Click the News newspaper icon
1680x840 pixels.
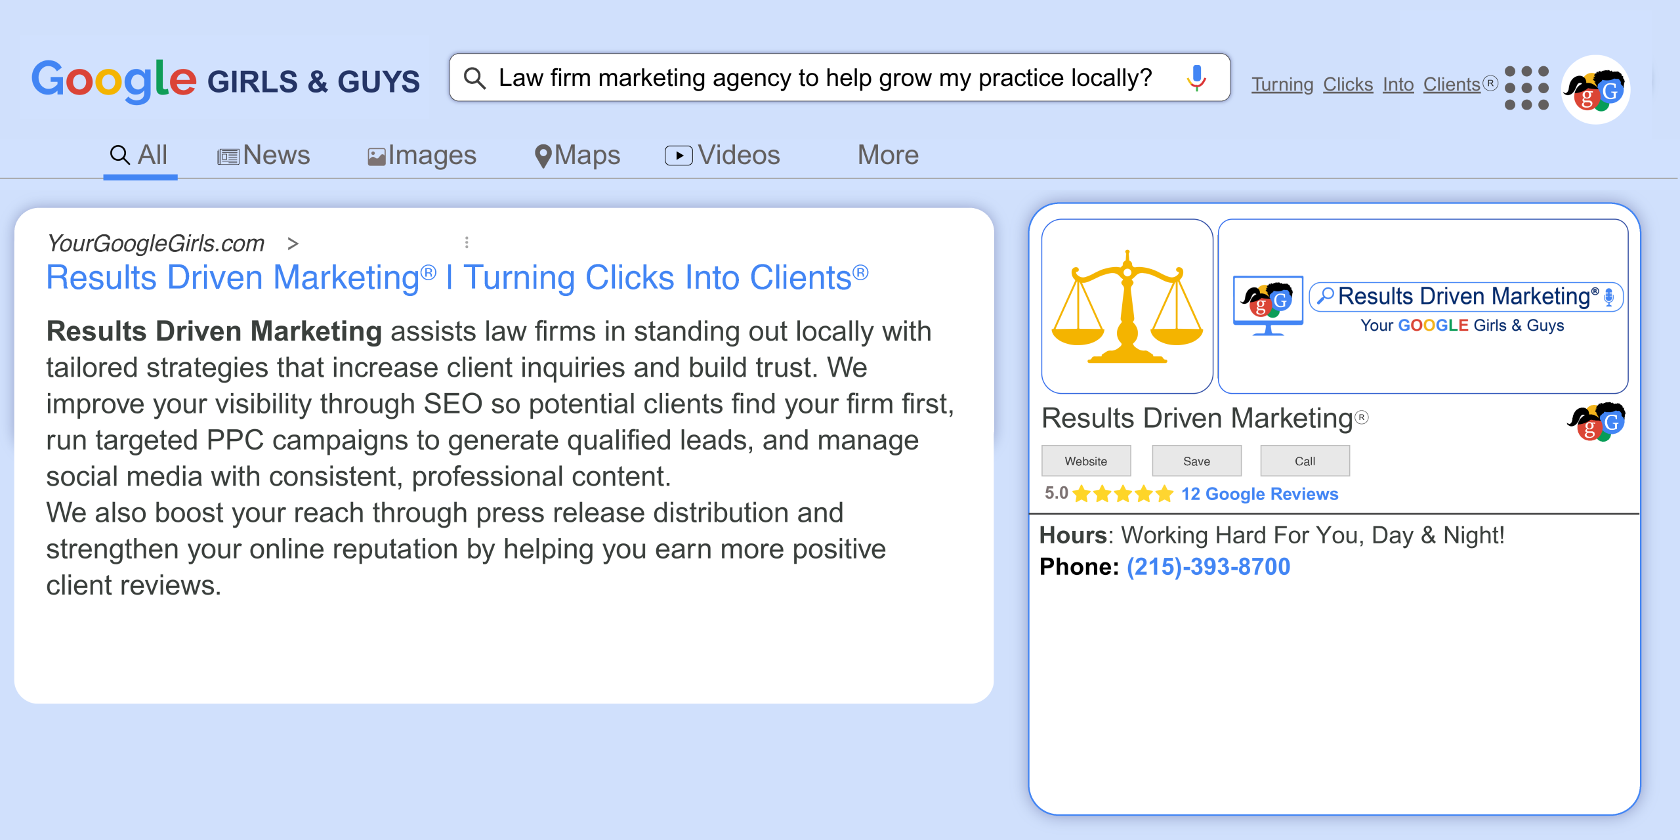pos(228,157)
